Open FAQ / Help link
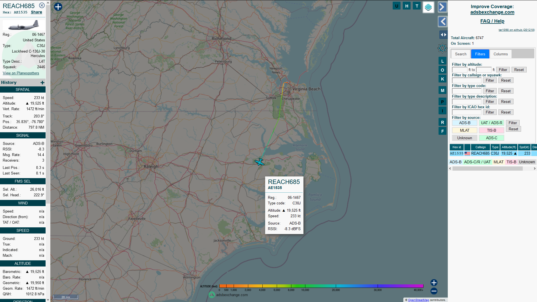The height and width of the screenshot is (302, 537). tap(492, 21)
